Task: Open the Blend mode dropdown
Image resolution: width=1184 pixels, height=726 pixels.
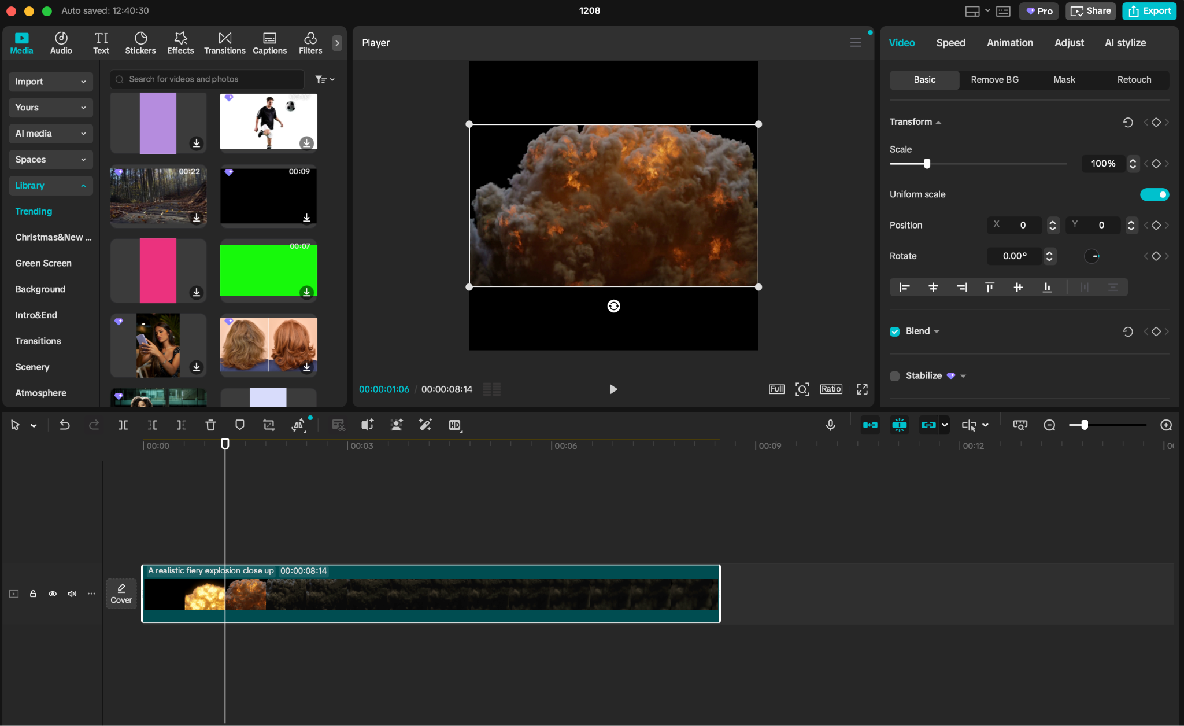Action: (935, 331)
